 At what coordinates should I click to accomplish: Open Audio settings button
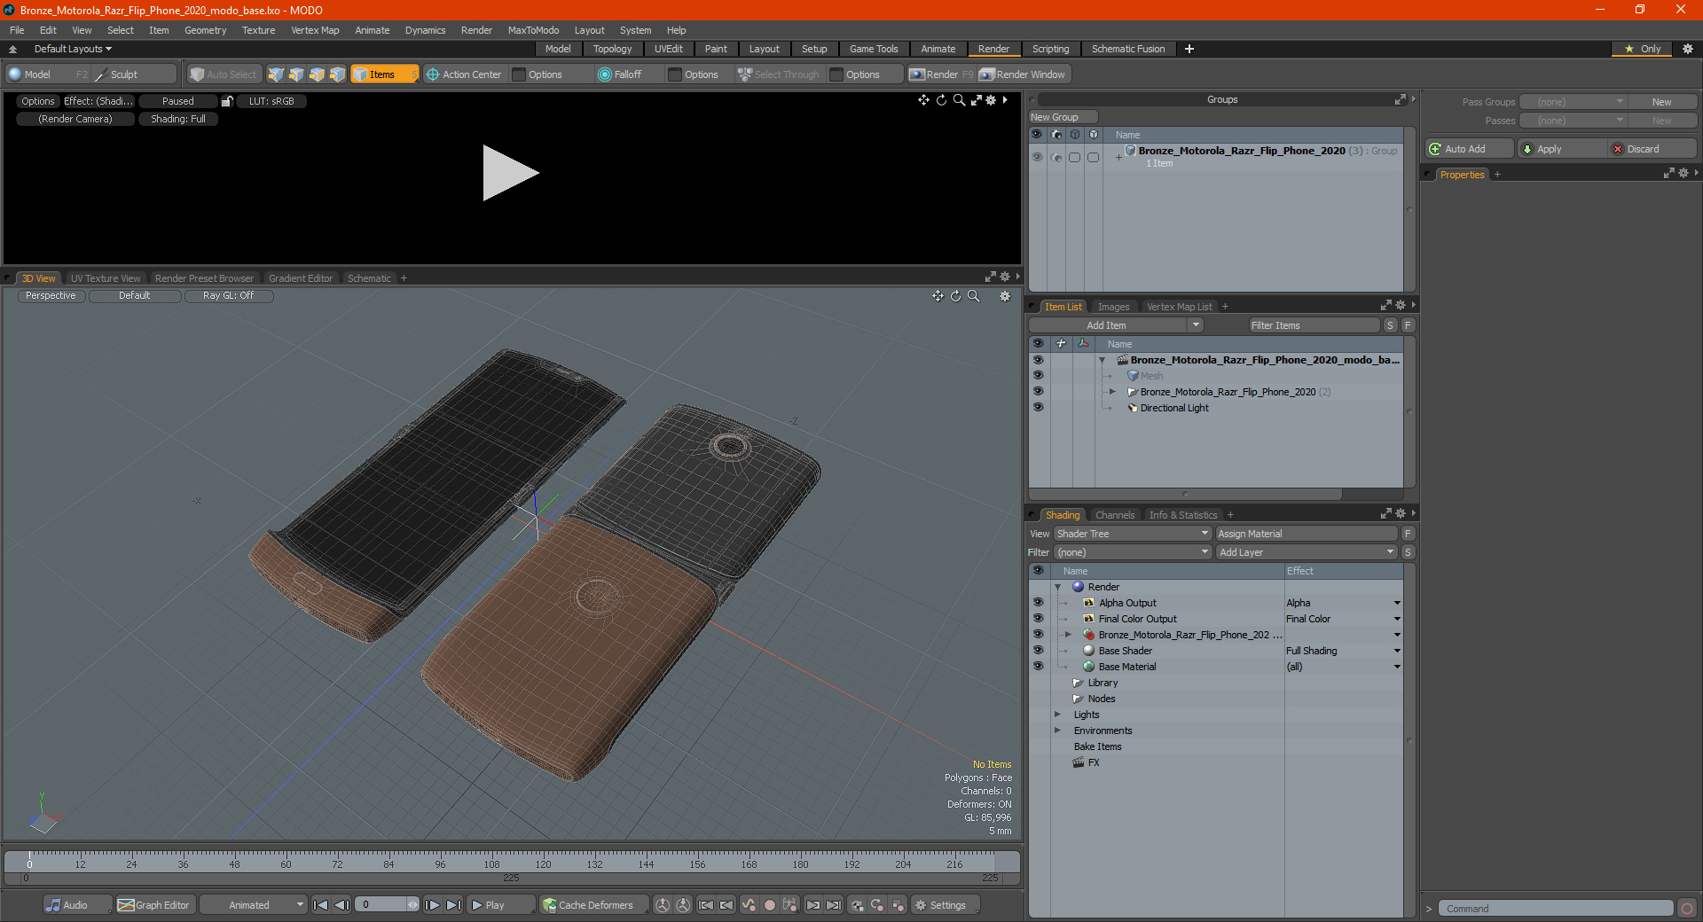tap(77, 905)
